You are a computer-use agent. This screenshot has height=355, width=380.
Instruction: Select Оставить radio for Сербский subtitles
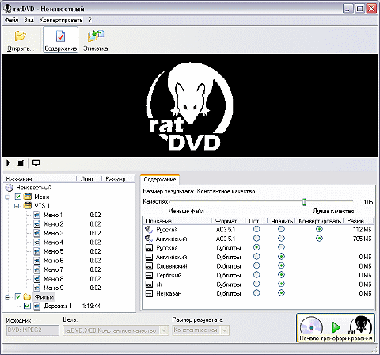tap(256, 275)
